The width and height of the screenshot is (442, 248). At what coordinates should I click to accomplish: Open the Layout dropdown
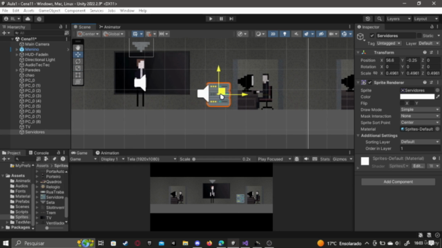[425, 19]
